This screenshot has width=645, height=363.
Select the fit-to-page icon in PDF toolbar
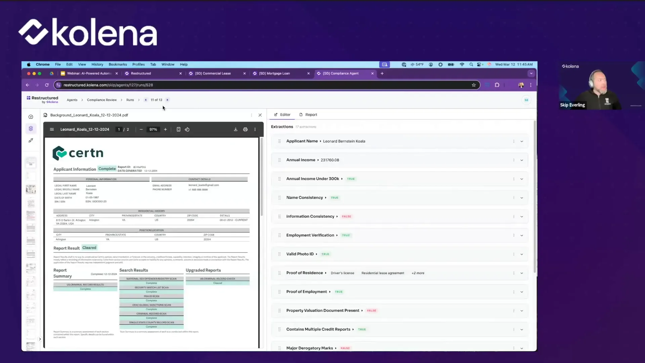(x=178, y=129)
